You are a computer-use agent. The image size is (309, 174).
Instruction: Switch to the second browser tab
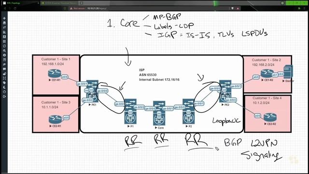(x=59, y=3)
